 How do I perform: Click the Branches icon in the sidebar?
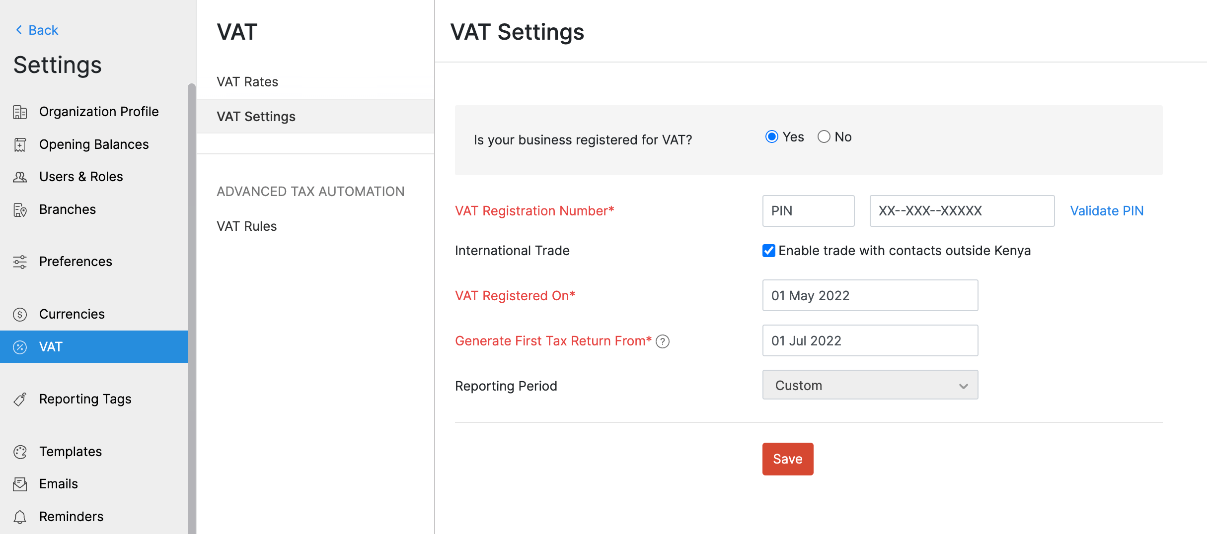click(20, 209)
